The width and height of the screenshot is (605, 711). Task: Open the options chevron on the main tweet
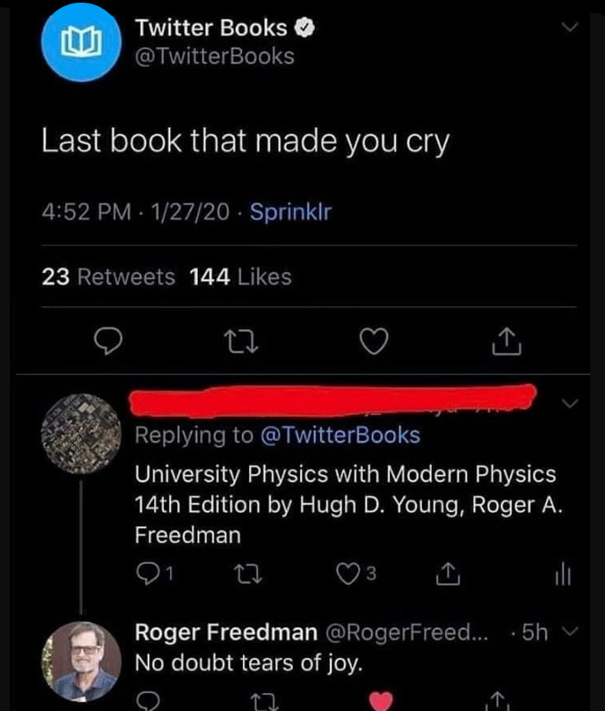click(x=570, y=27)
